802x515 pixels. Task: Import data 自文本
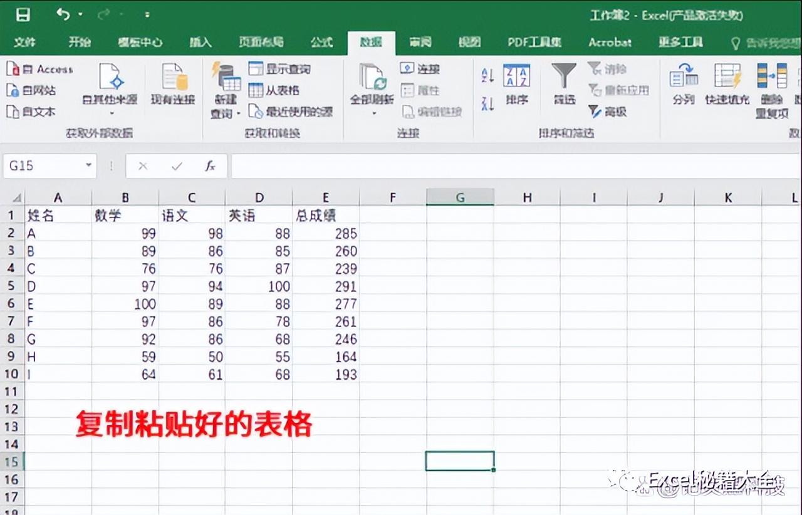click(x=31, y=112)
